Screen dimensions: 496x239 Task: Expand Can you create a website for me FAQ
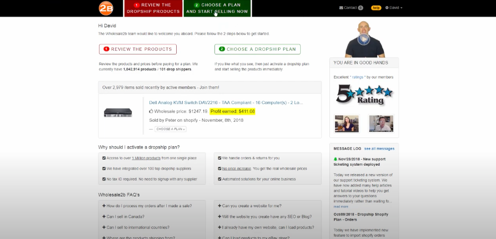pos(250,206)
